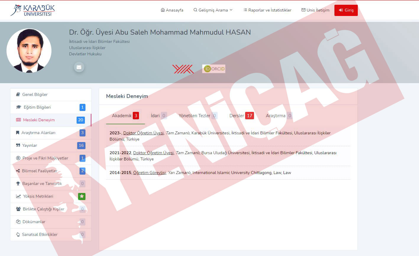Open Dökümanlar section
Viewport: 419px width, 256px height.
coord(51,222)
